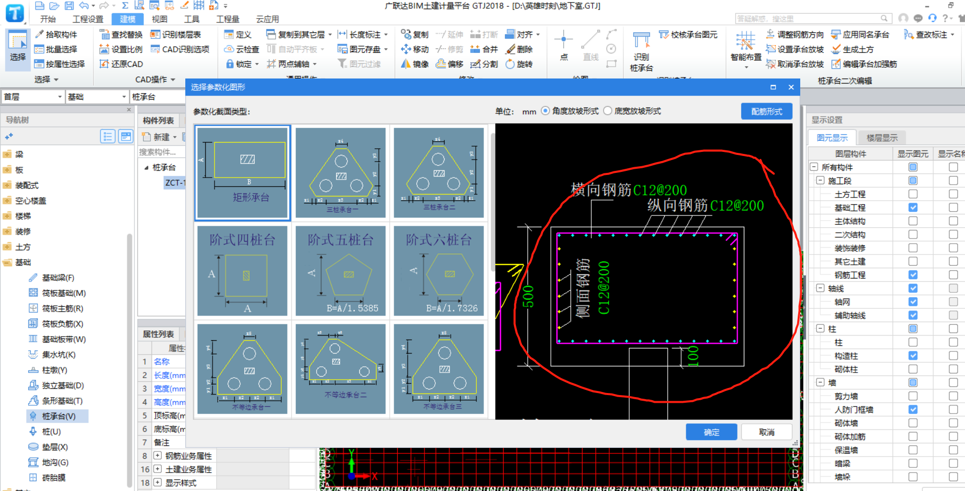
Task: Click the 旋转 rotate tool
Action: (519, 64)
